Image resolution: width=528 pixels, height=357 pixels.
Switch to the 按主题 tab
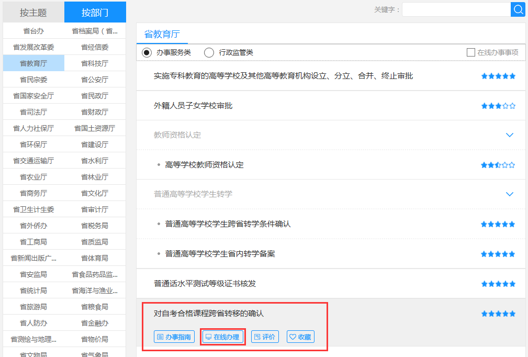coord(33,12)
